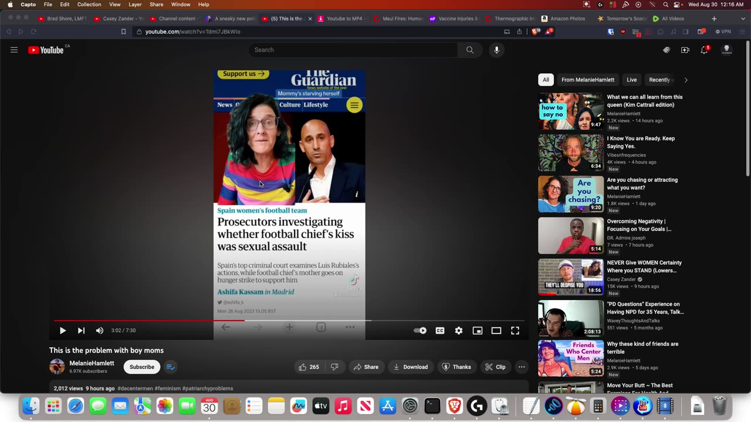Image resolution: width=751 pixels, height=422 pixels.
Task: Open the Brave Shields icon
Action: point(535,32)
